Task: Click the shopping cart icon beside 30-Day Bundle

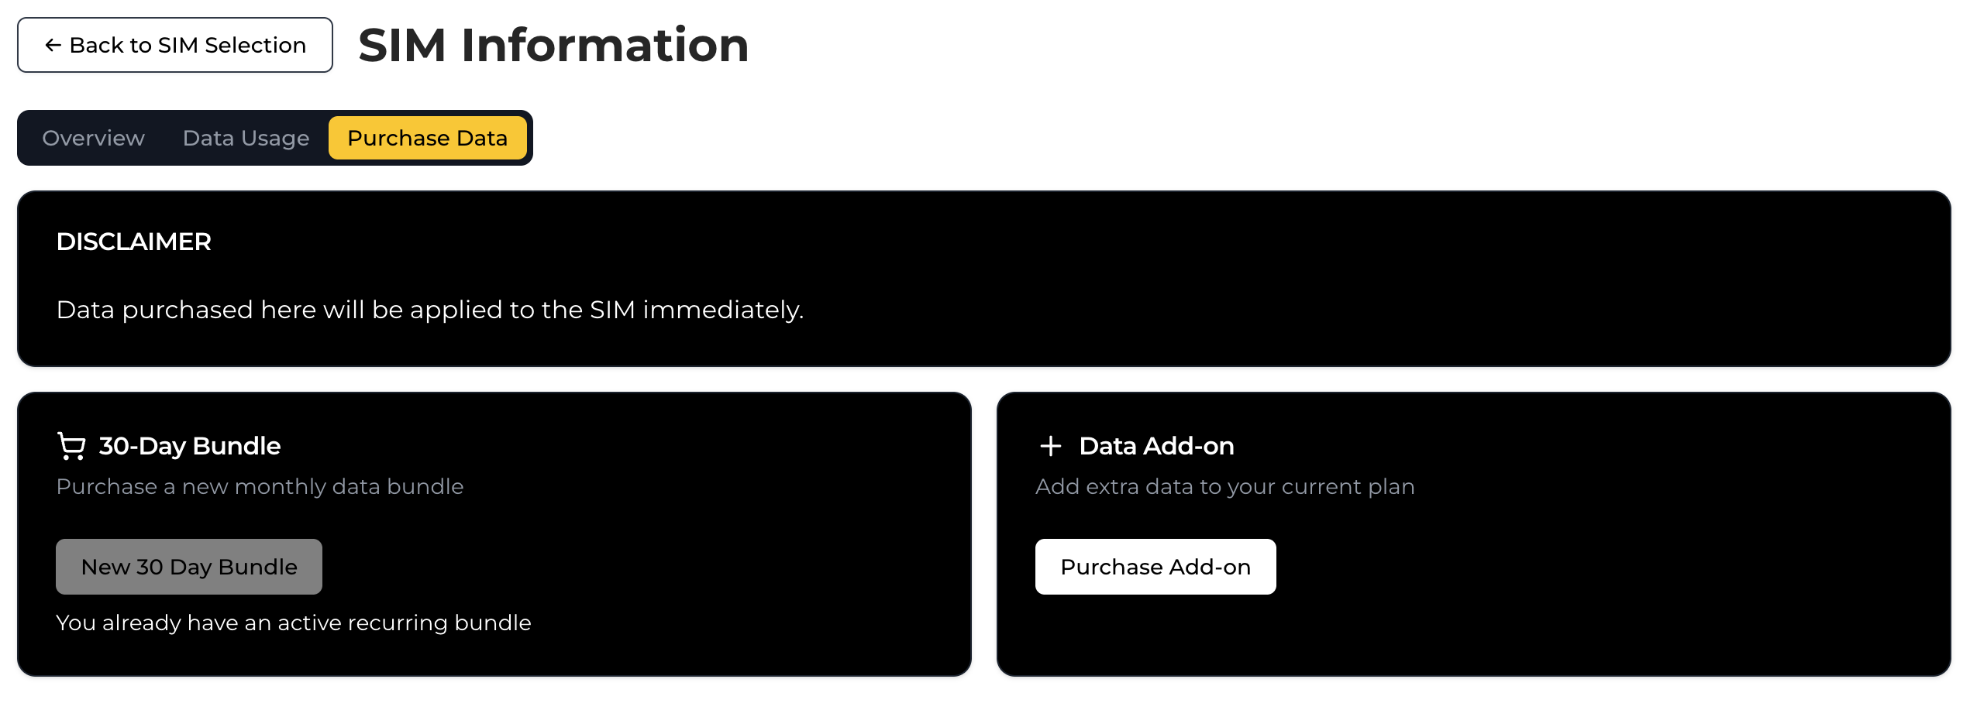Action: [71, 445]
